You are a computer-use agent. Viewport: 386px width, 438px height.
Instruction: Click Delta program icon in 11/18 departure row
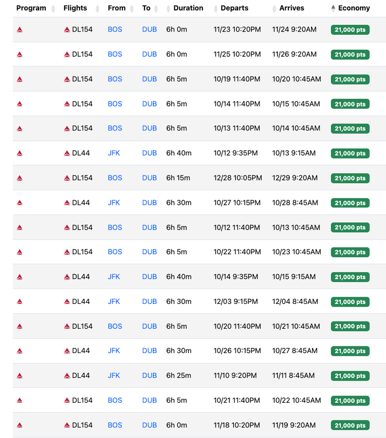[19, 425]
